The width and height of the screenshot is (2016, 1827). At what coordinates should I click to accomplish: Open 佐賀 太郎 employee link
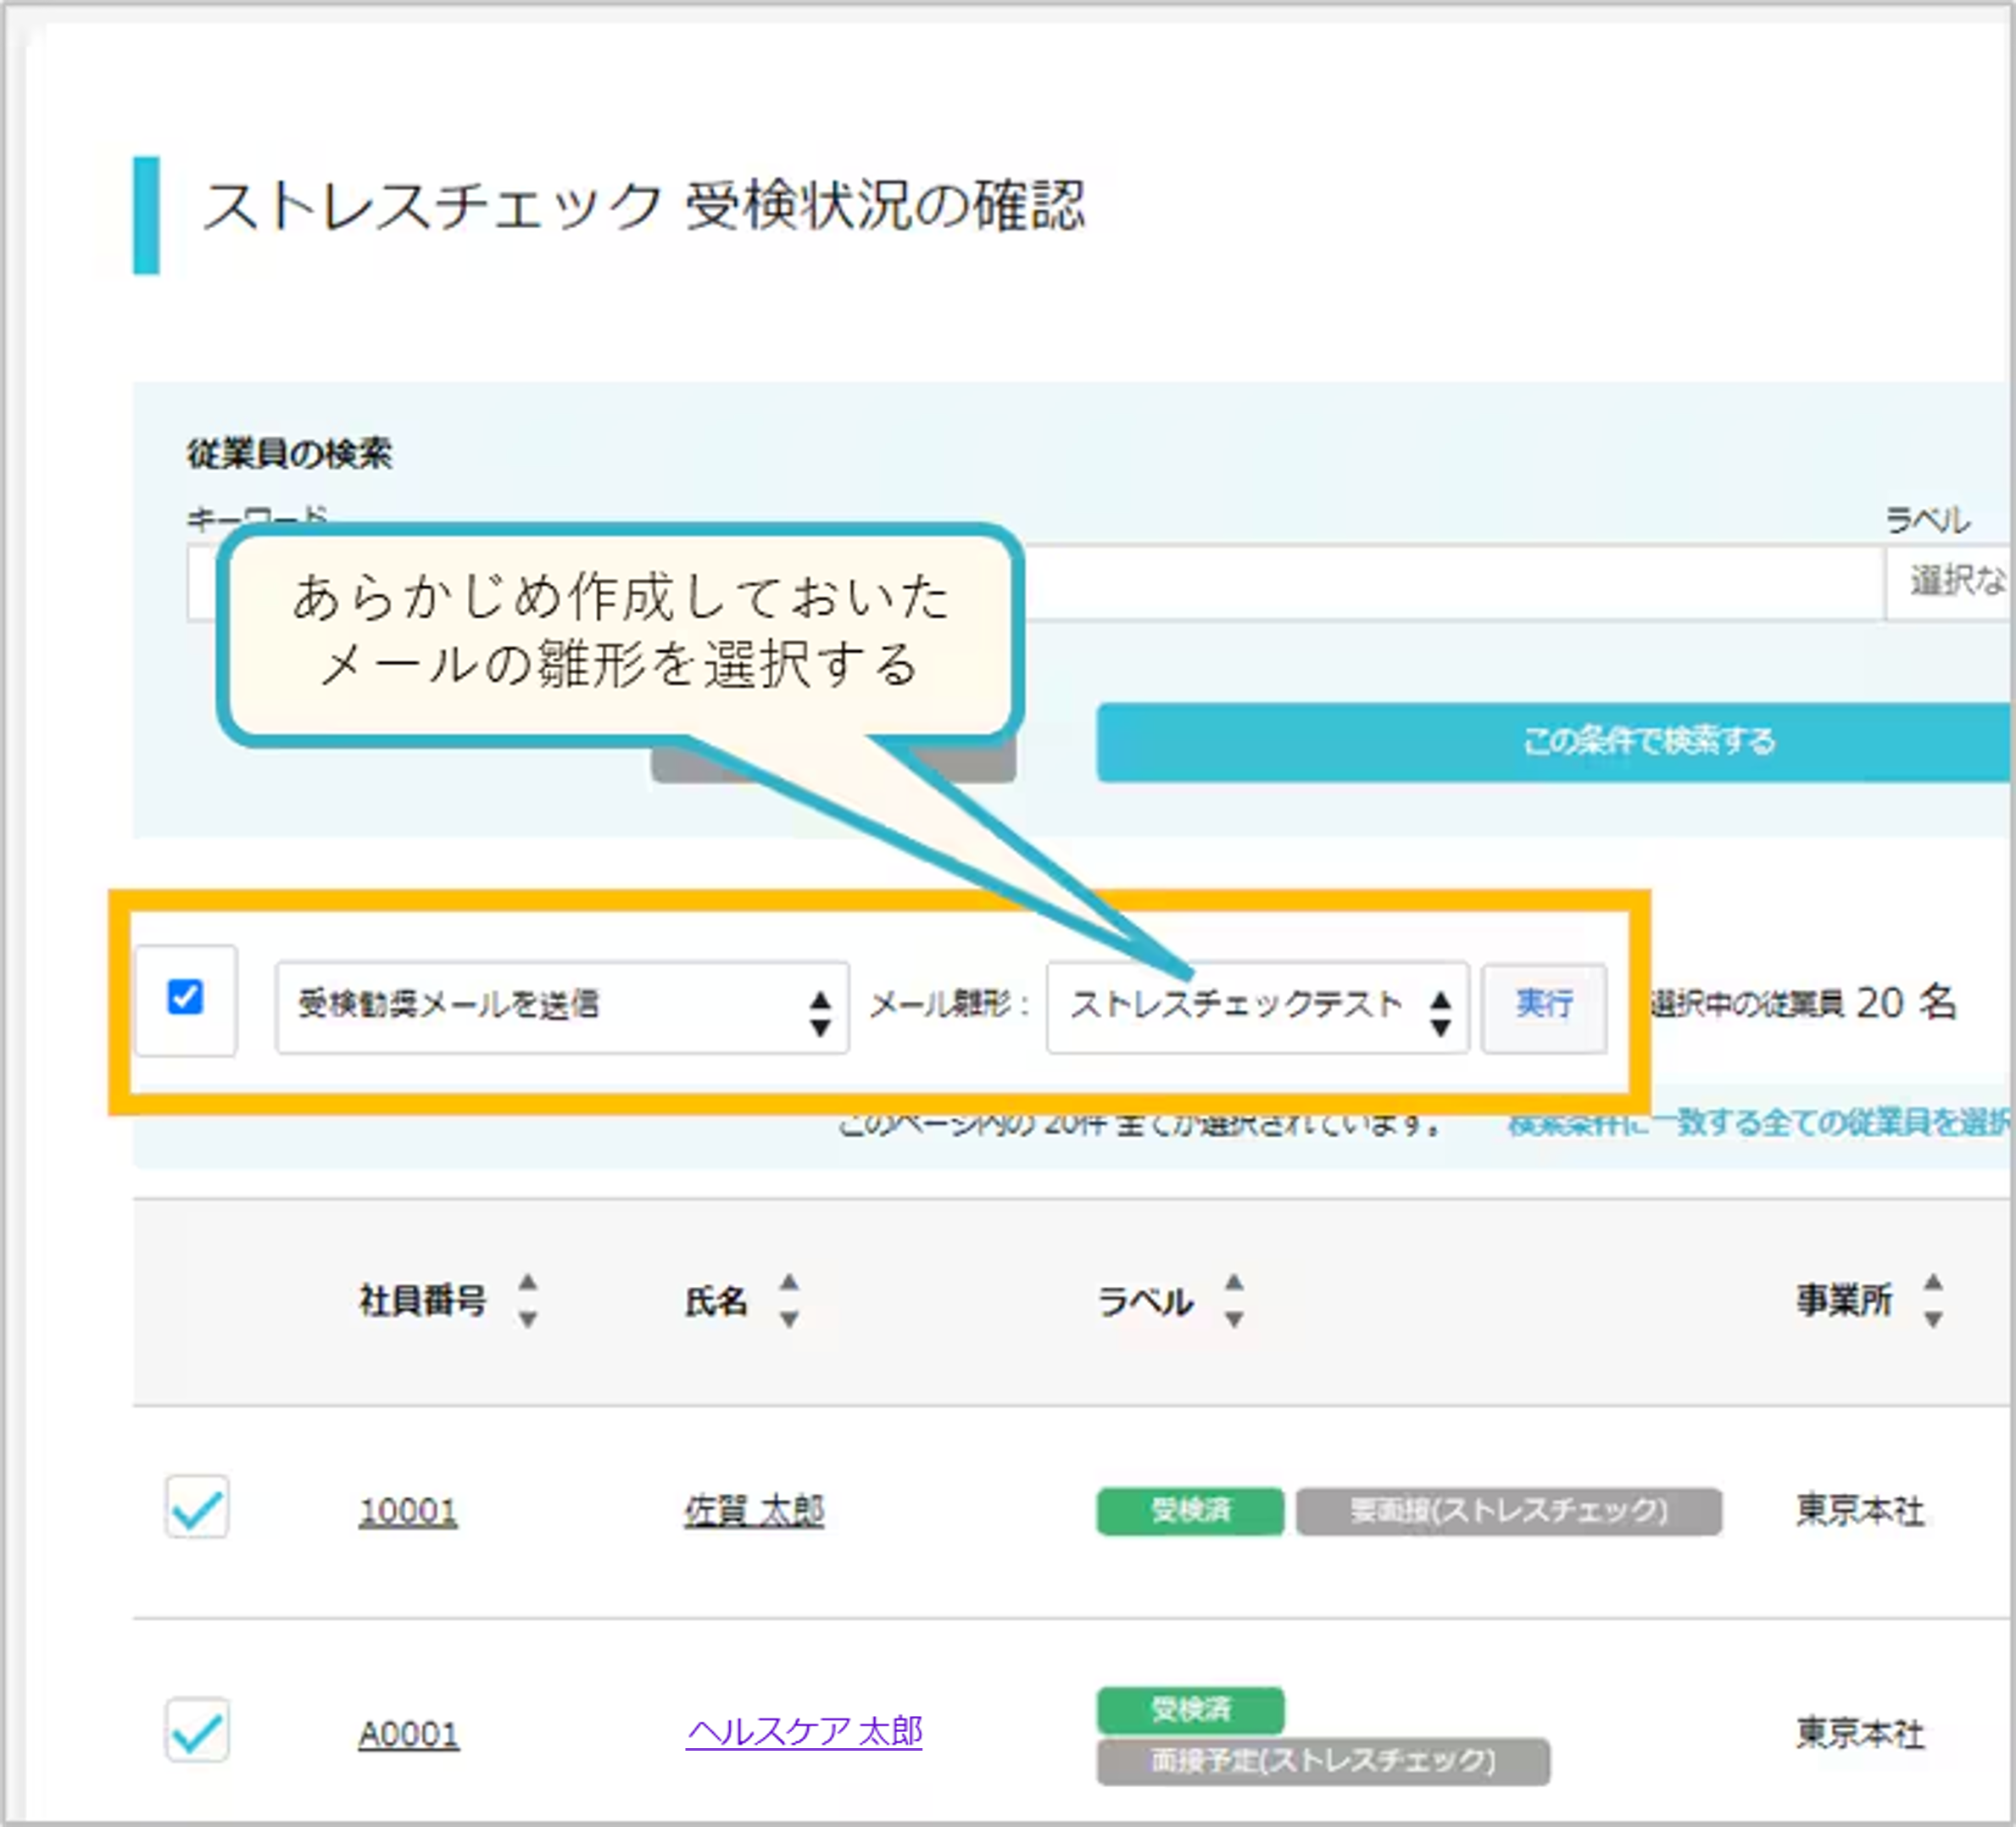(x=754, y=1511)
